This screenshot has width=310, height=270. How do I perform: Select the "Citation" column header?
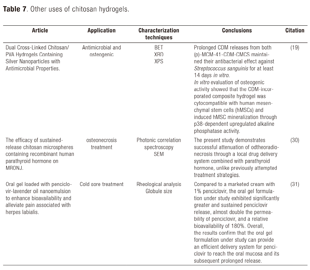point(295,30)
